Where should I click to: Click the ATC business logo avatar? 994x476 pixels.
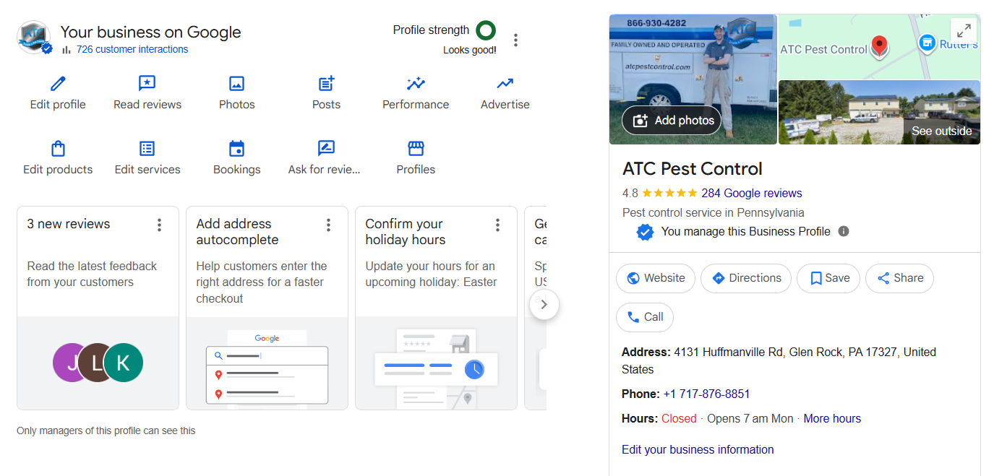[x=34, y=38]
